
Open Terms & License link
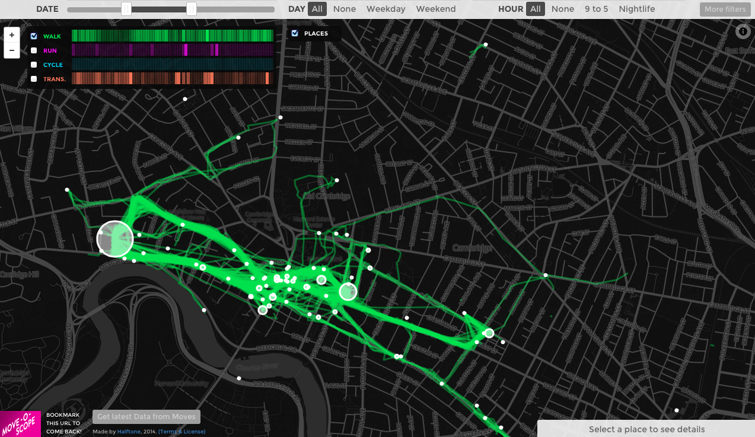(181, 432)
